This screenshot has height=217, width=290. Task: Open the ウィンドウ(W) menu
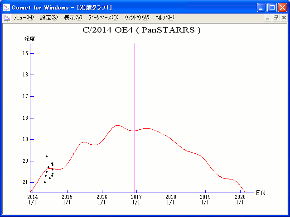coord(137,18)
